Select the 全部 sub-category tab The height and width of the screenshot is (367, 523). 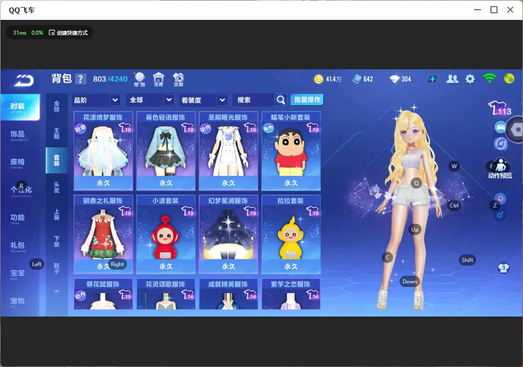[x=57, y=107]
